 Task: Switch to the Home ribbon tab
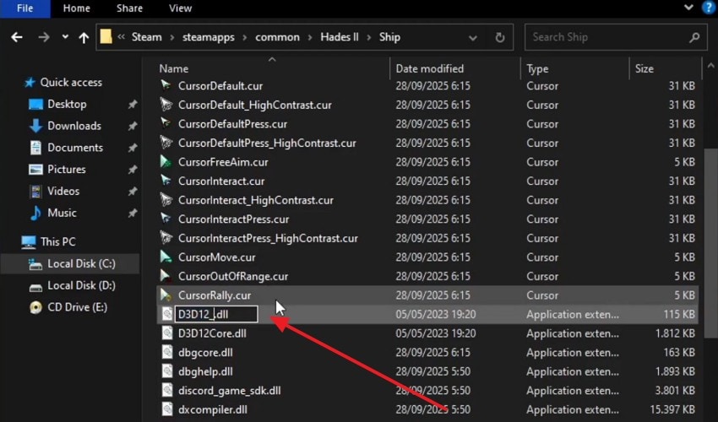coord(77,8)
